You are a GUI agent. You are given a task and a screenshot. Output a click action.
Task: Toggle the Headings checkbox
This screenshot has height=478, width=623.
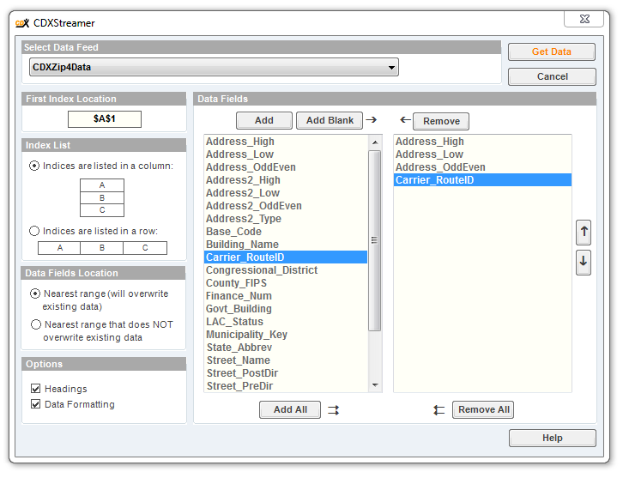point(36,388)
